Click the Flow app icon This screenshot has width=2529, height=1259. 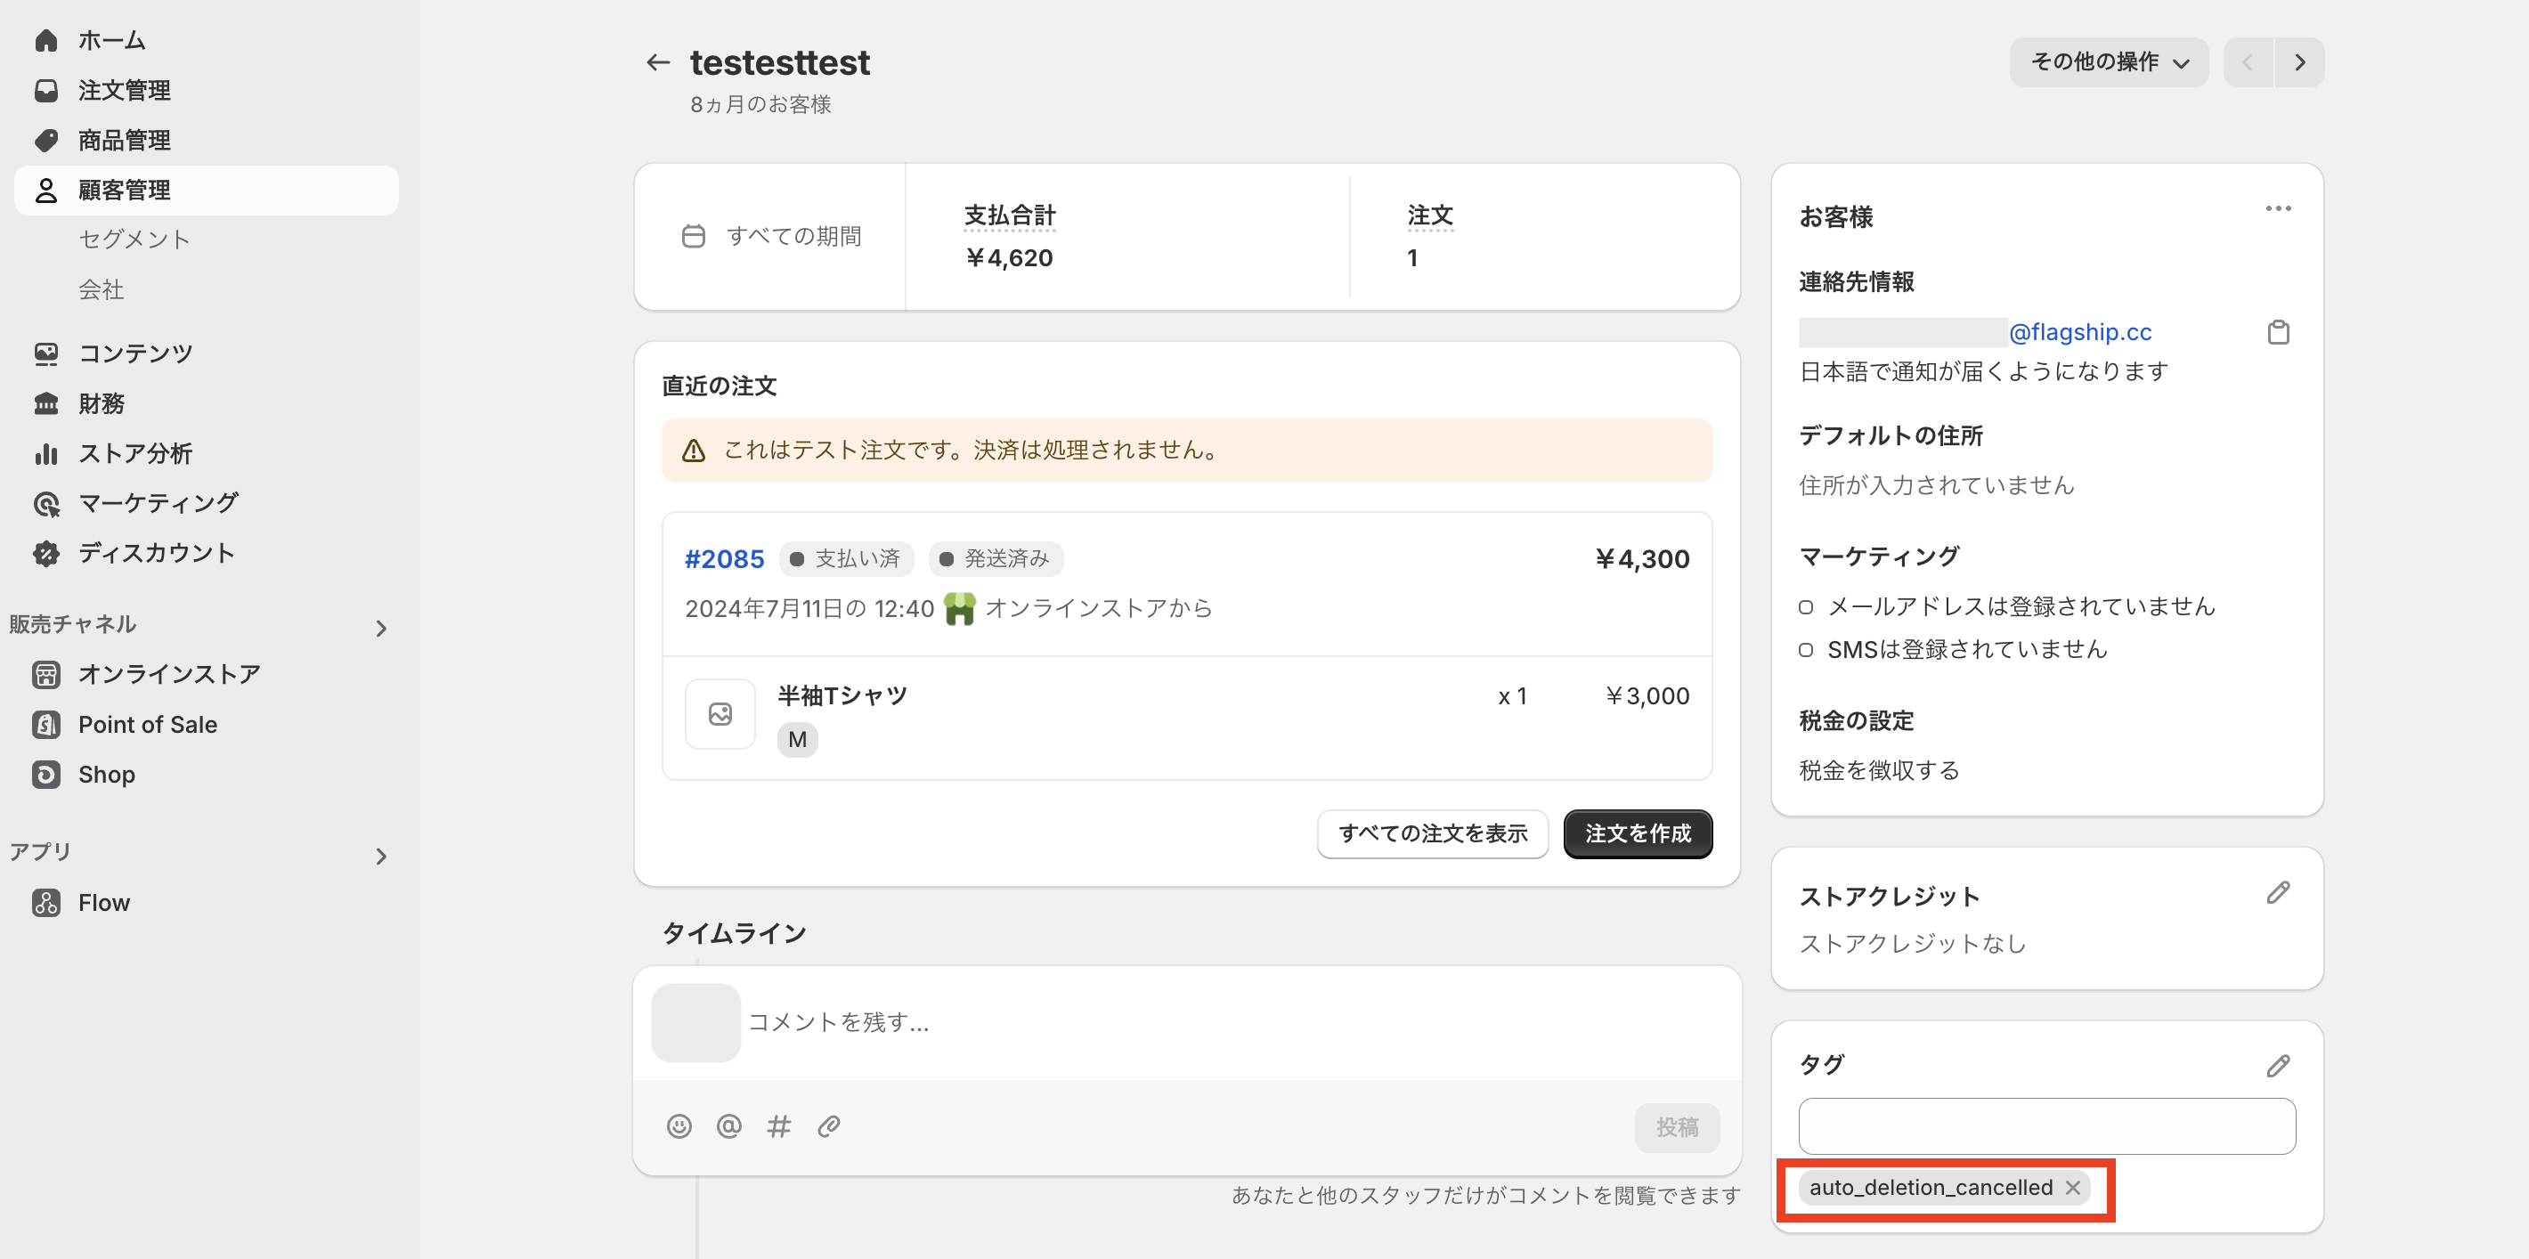46,903
